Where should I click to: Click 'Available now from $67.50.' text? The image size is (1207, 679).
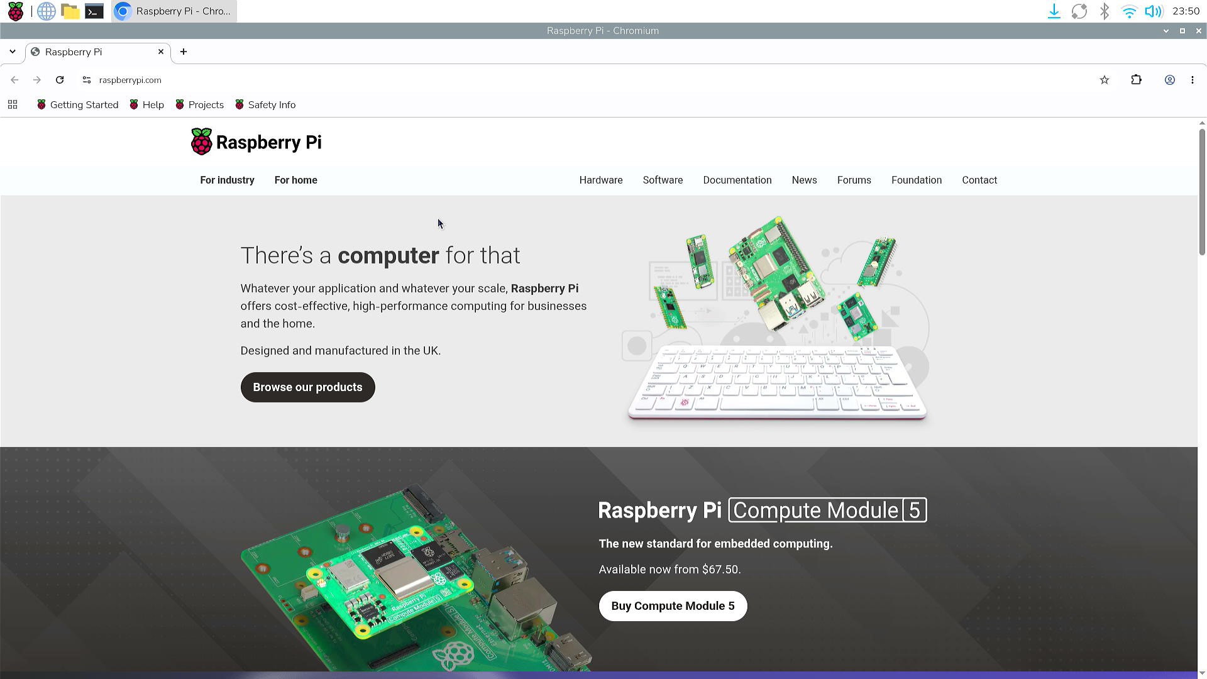click(670, 570)
